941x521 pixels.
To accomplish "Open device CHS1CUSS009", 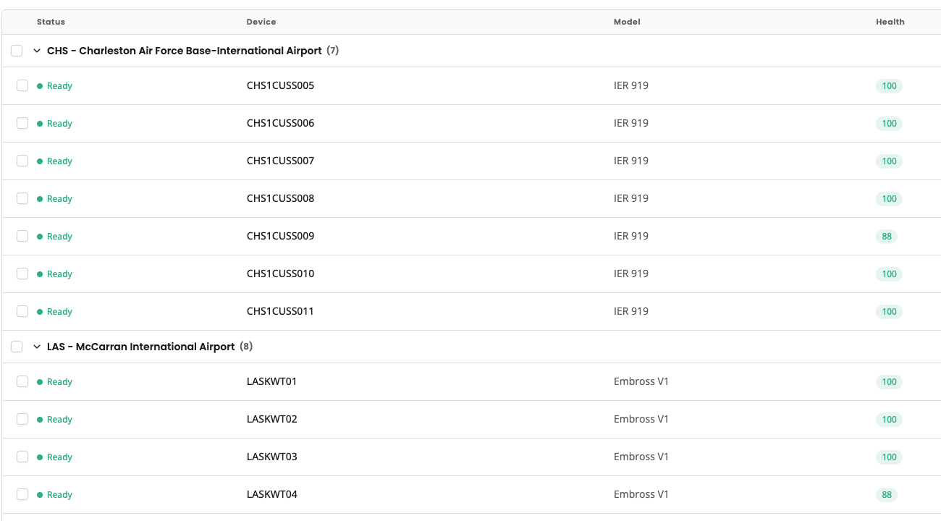I will tap(280, 236).
